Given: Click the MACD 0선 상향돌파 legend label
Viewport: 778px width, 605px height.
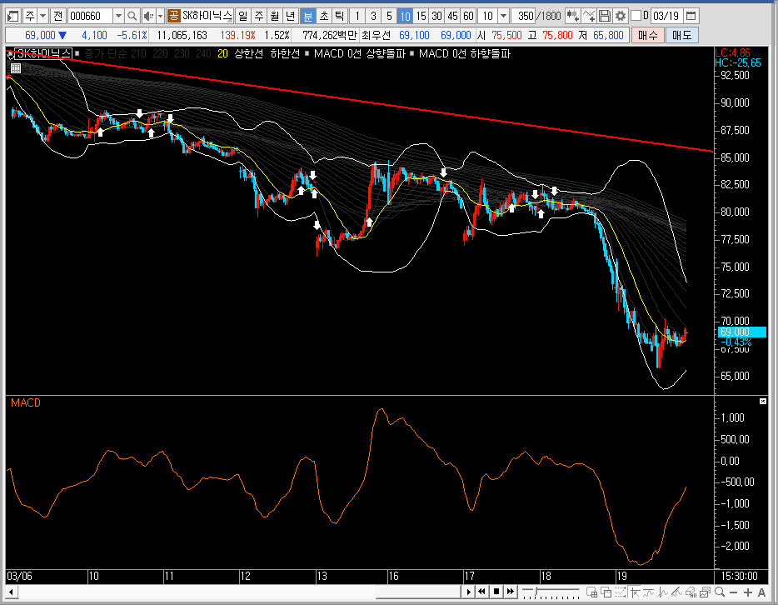Looking at the screenshot, I should pyautogui.click(x=360, y=53).
